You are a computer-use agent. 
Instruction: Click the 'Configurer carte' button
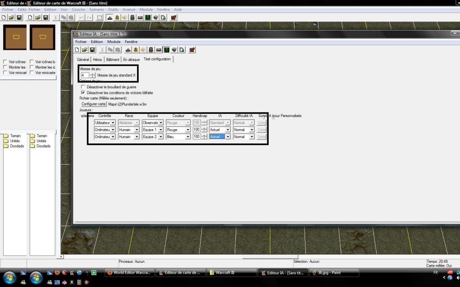point(93,104)
